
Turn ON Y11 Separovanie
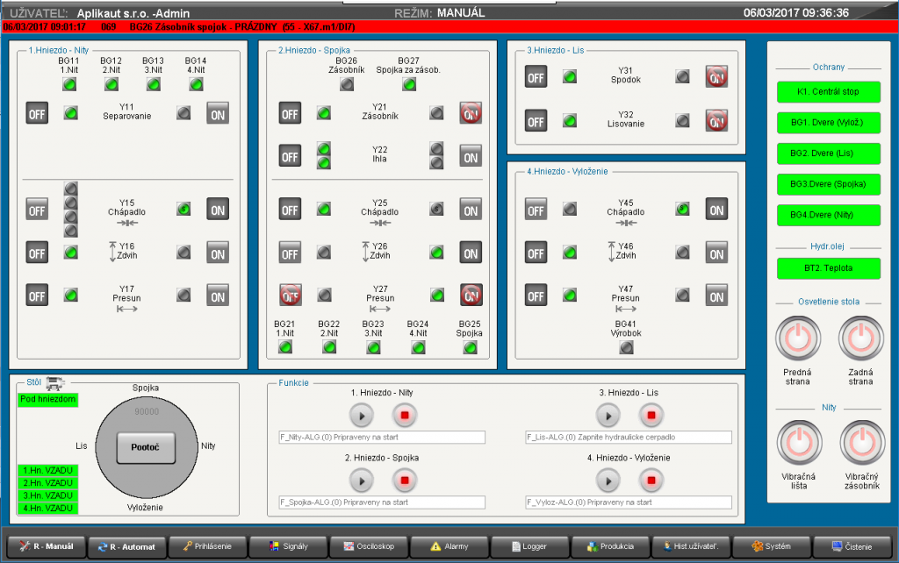point(218,113)
